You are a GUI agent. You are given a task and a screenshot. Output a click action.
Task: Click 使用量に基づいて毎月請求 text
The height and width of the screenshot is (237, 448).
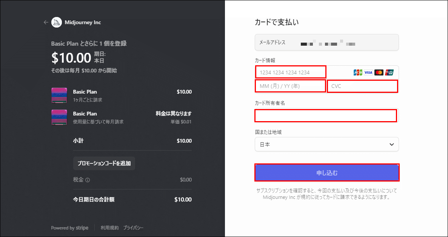tap(98, 122)
